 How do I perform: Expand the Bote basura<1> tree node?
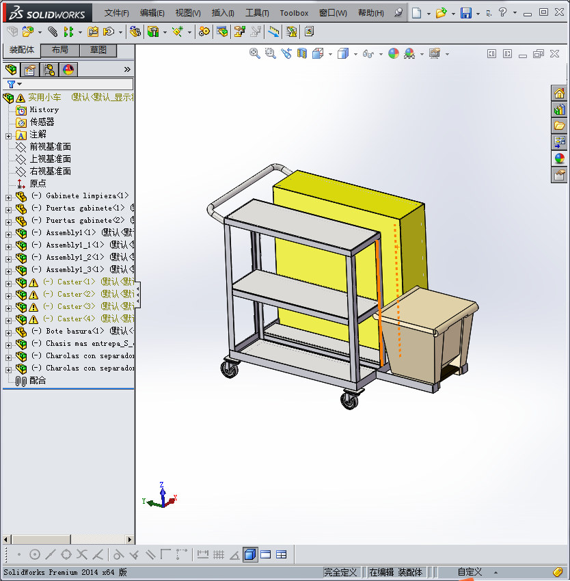point(8,333)
